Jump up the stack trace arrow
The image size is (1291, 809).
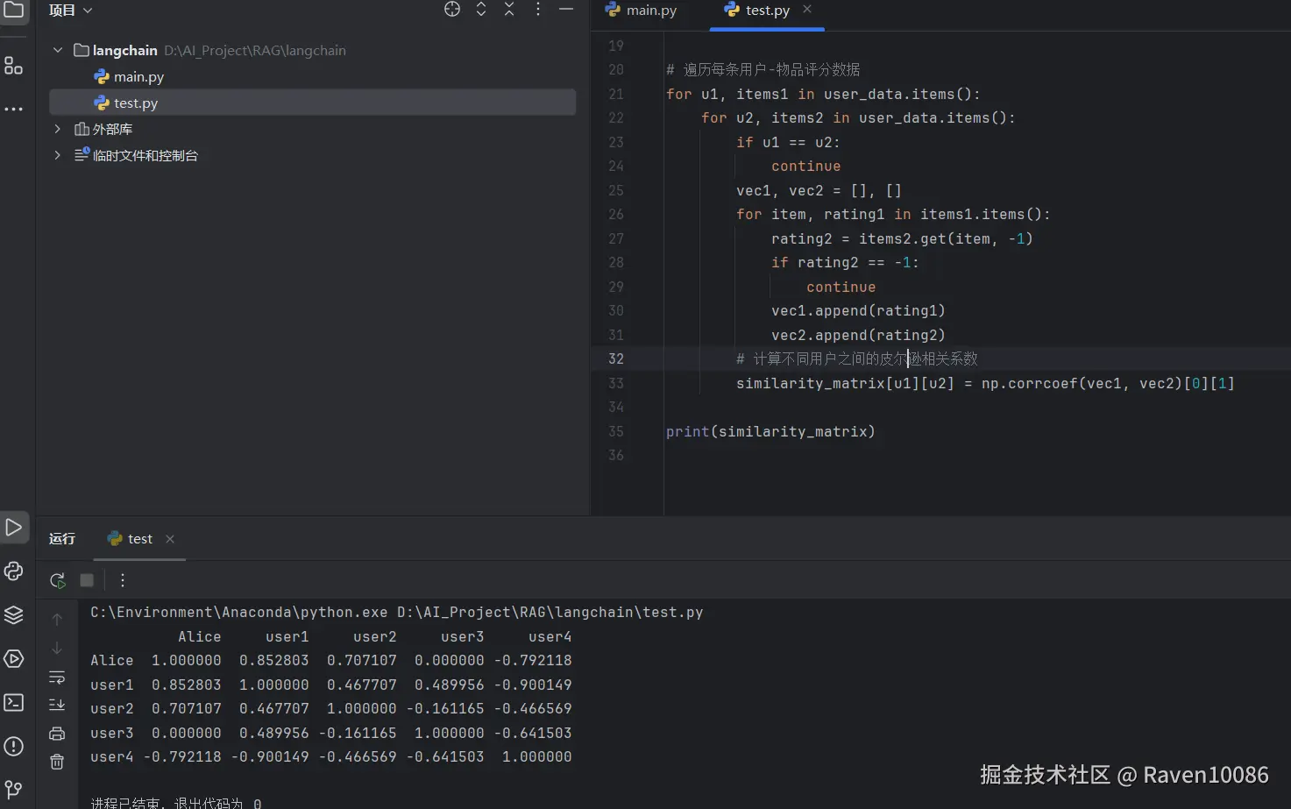coord(57,620)
